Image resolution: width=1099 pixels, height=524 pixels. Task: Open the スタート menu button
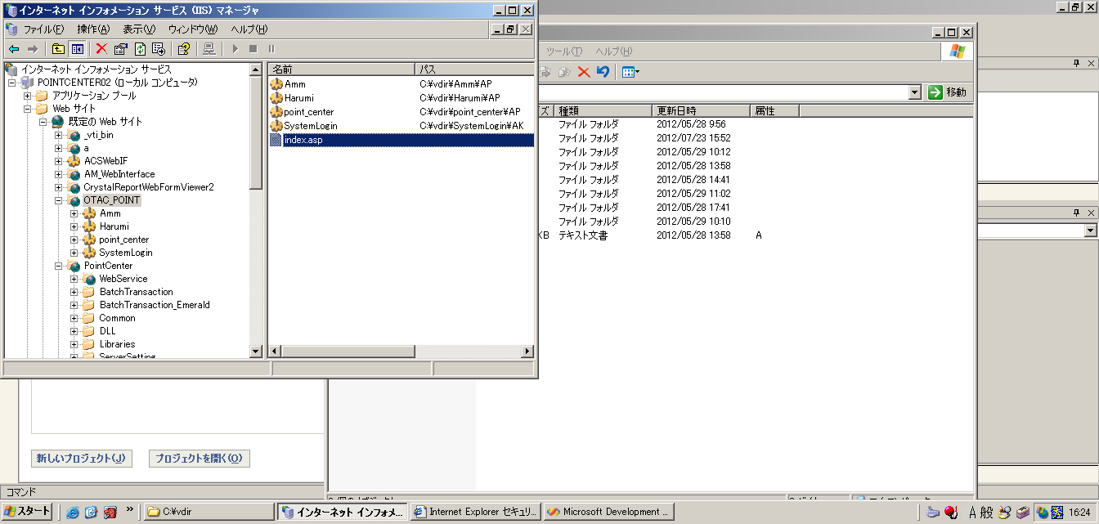click(27, 512)
